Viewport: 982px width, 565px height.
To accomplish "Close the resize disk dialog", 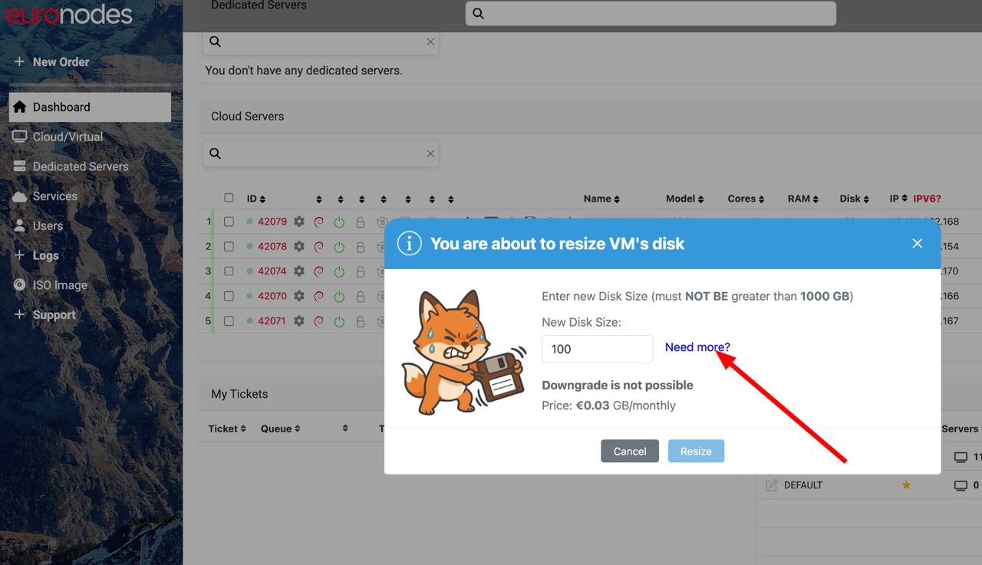I will [917, 244].
